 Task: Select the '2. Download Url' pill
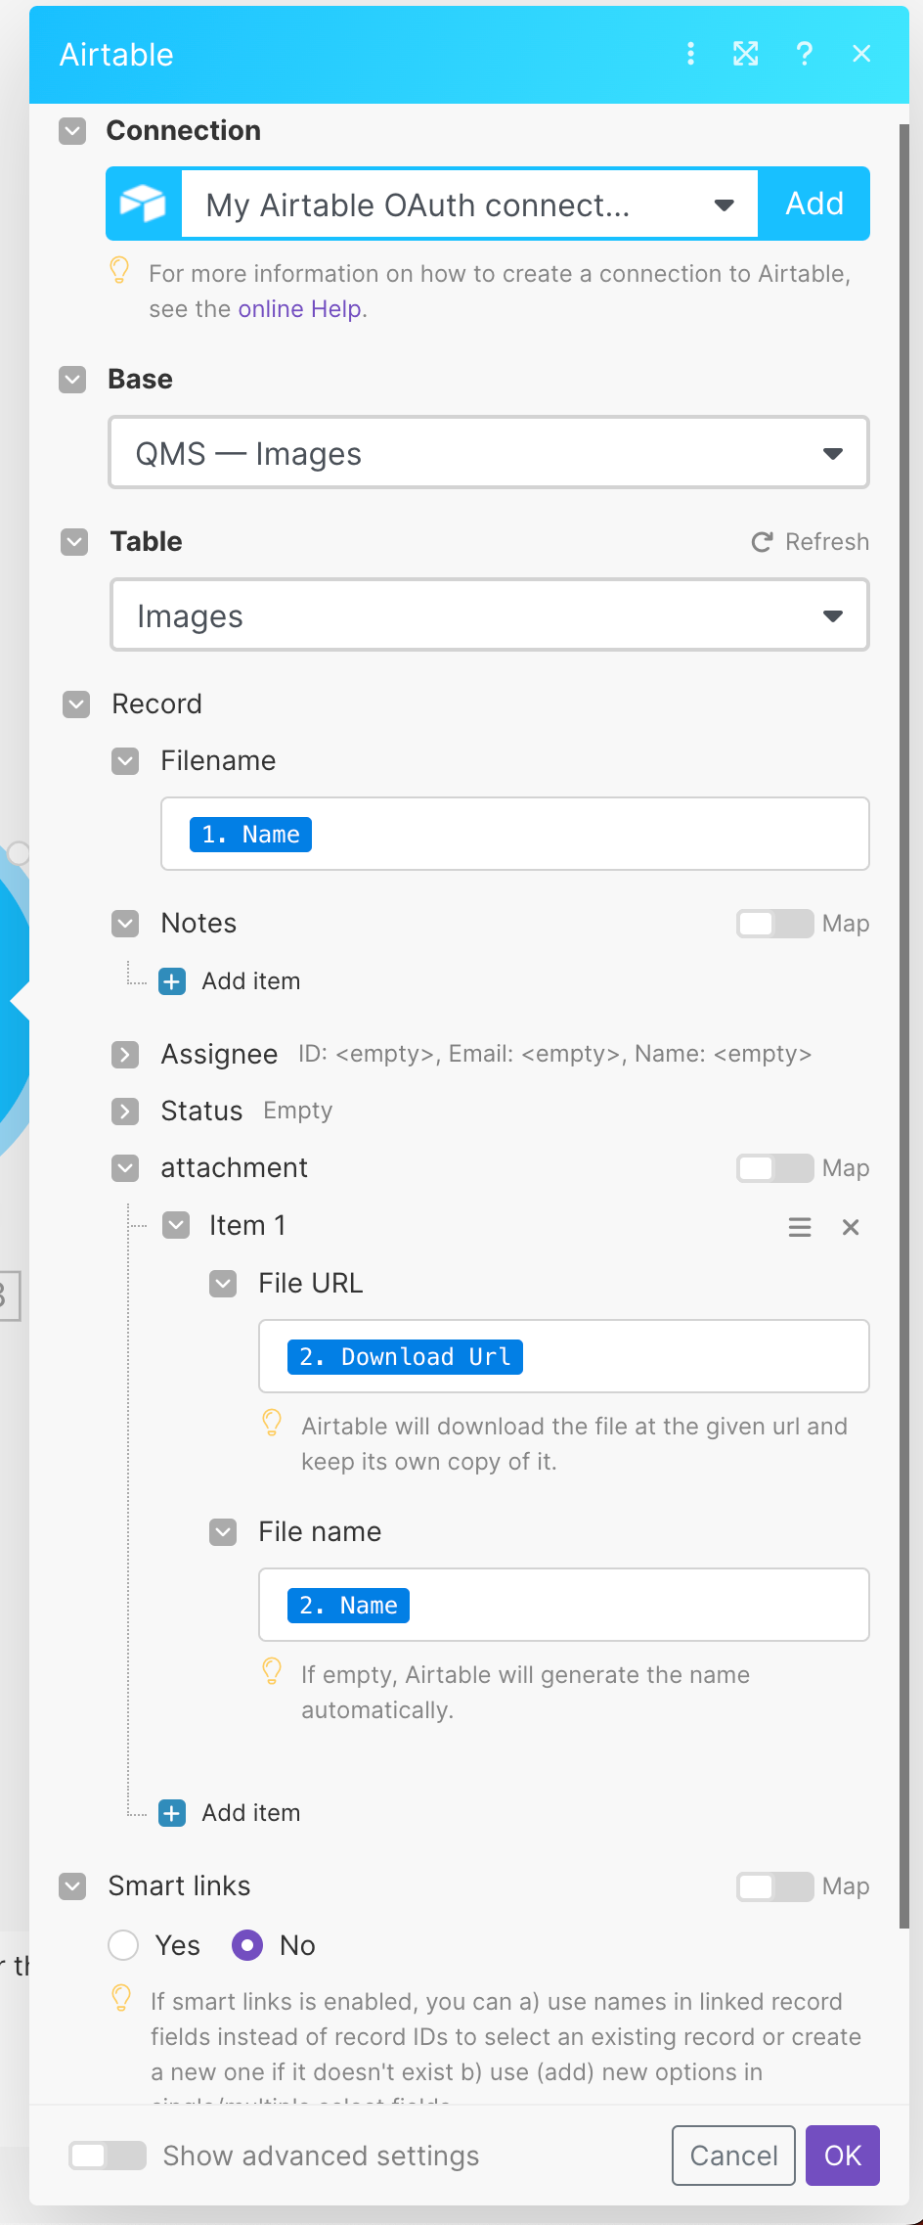tap(405, 1357)
